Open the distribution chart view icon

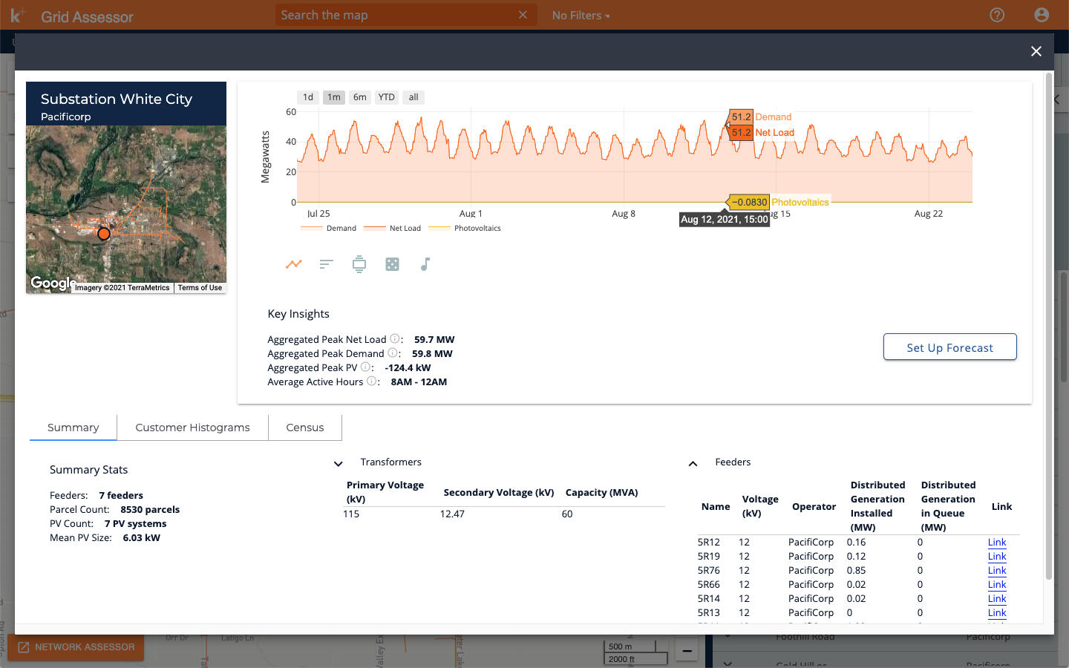359,263
